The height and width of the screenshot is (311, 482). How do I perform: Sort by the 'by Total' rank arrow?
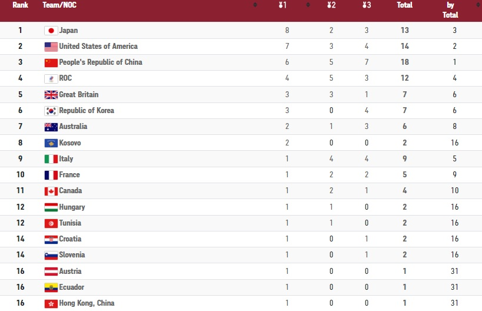pos(477,5)
